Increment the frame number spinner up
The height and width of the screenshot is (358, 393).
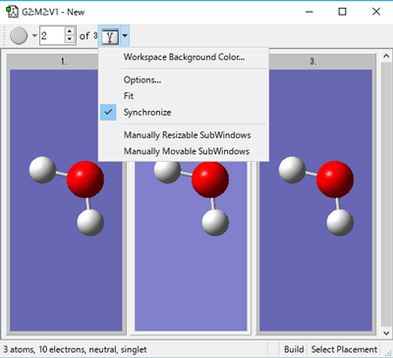[x=70, y=31]
